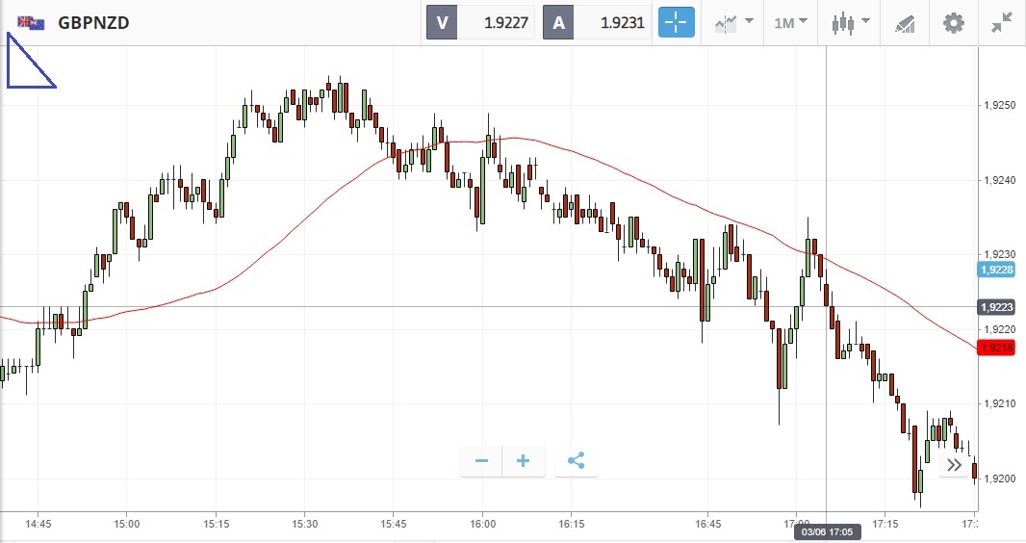Click the red 1.9218 moving average label
Image resolution: width=1026 pixels, height=543 pixels.
[x=996, y=348]
